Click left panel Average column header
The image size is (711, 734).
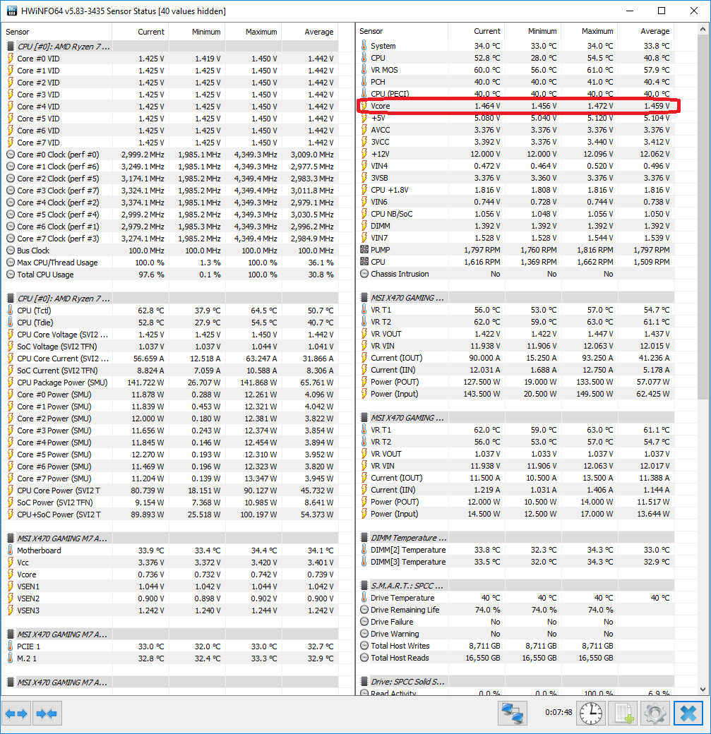(x=309, y=32)
